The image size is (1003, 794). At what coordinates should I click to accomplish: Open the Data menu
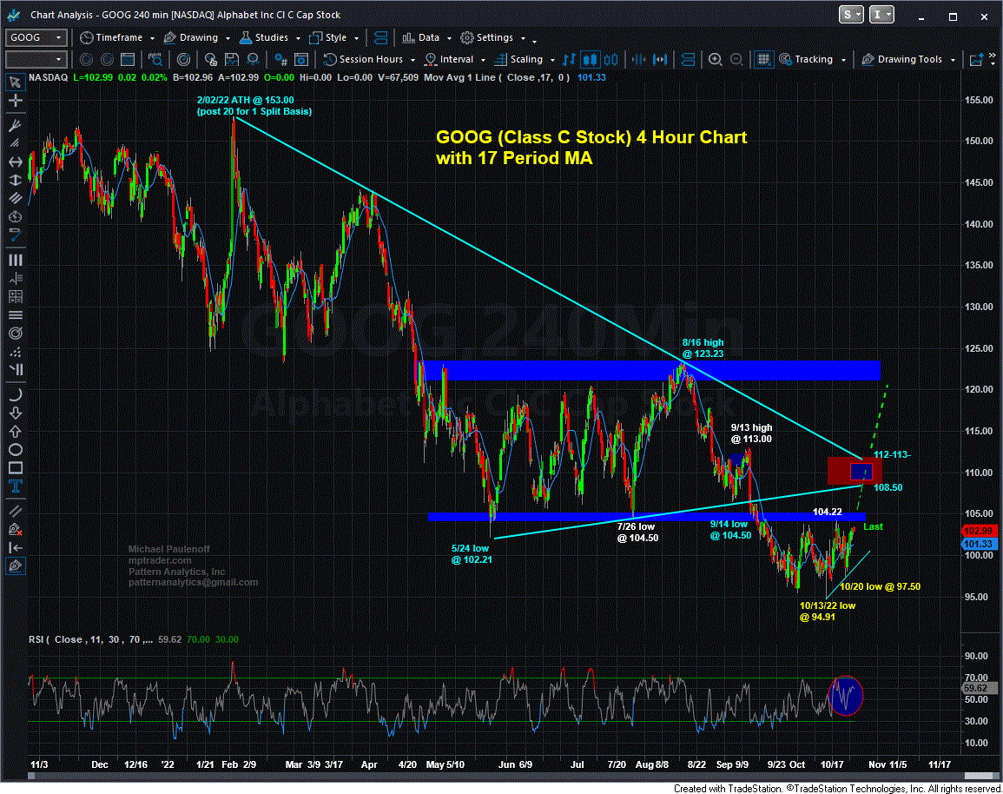[x=426, y=37]
